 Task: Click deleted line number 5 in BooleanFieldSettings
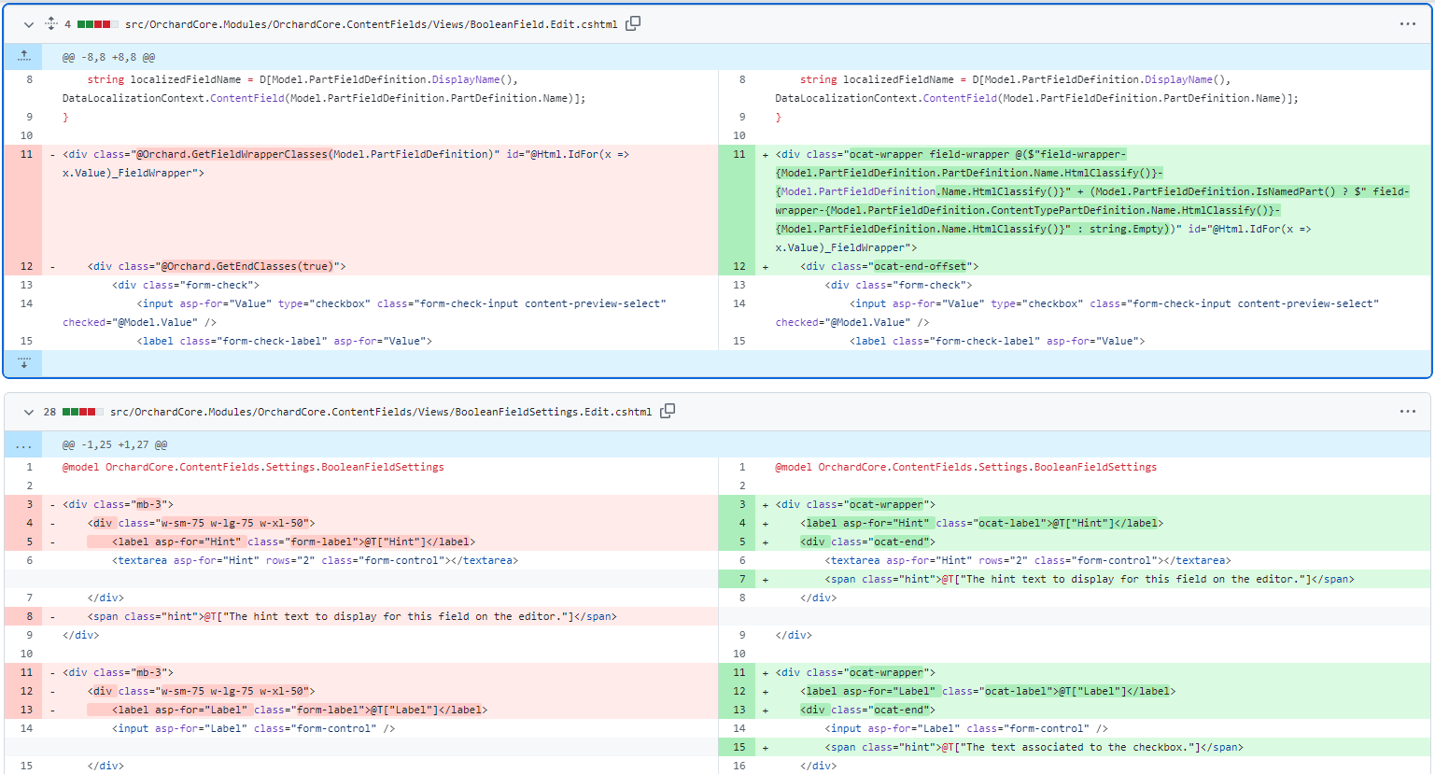point(23,542)
